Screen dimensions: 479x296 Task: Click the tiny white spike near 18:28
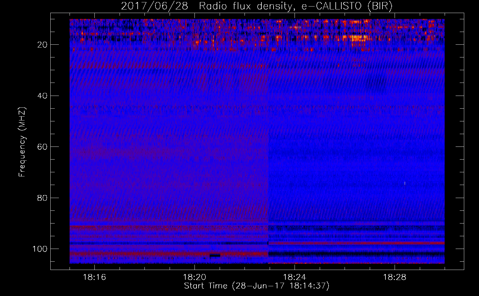pyautogui.click(x=405, y=183)
